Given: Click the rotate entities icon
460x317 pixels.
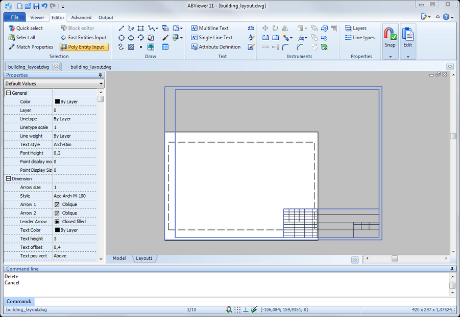Looking at the screenshot, I should (275, 28).
